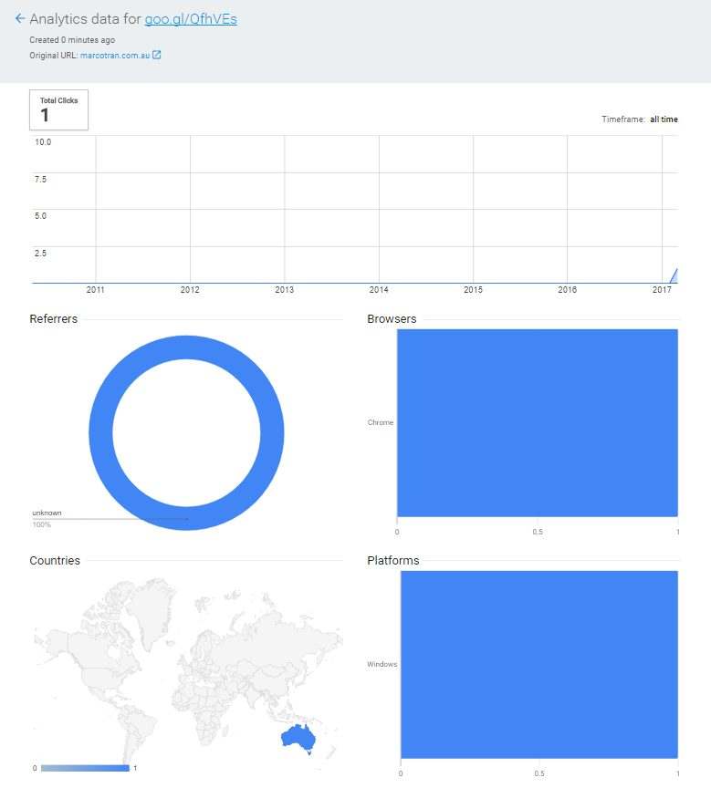Image resolution: width=711 pixels, height=788 pixels.
Task: Click the blue bar in the Browsers chart
Action: point(537,423)
